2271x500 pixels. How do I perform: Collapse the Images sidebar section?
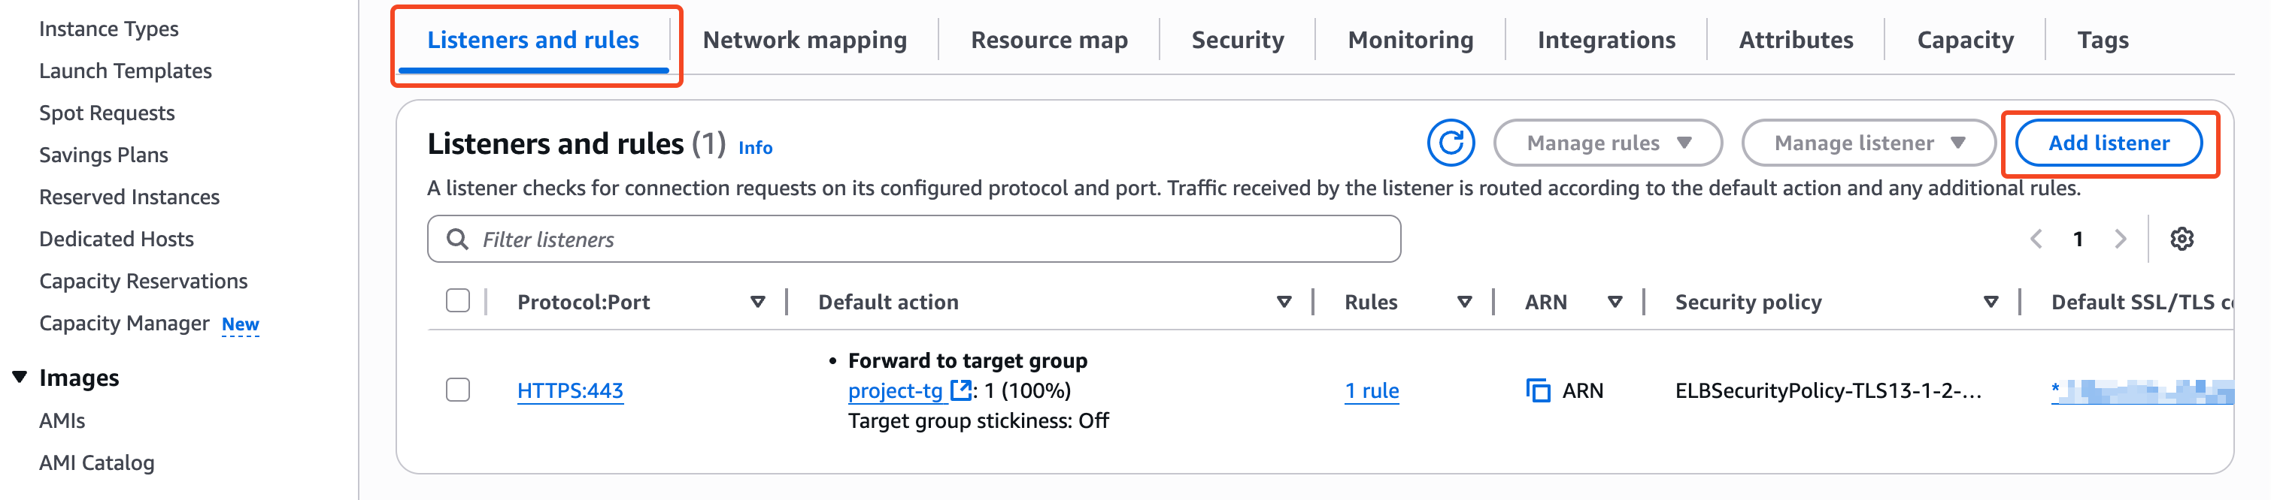click(20, 378)
